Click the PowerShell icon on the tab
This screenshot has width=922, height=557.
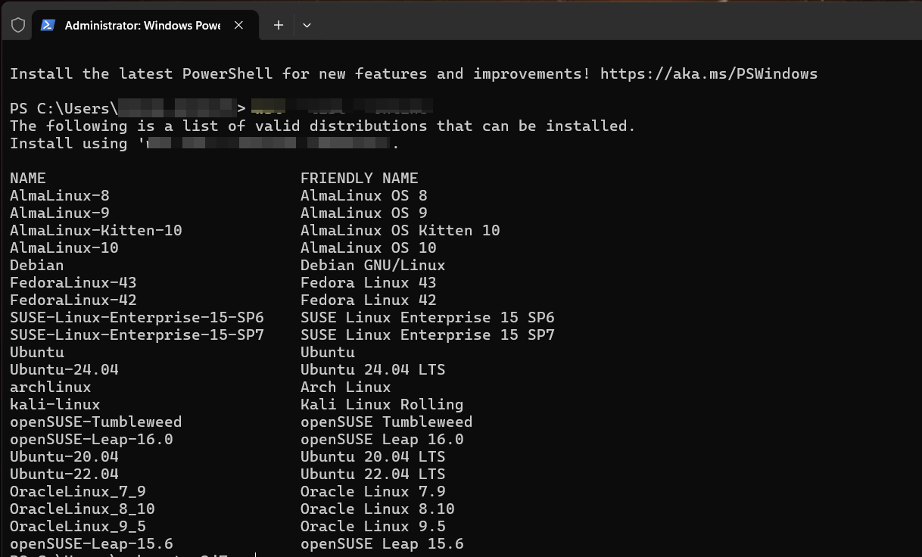tap(48, 25)
